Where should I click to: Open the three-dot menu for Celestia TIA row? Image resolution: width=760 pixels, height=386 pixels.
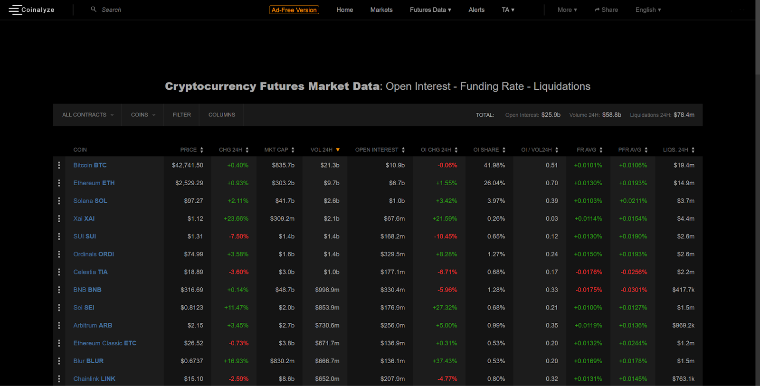point(59,272)
